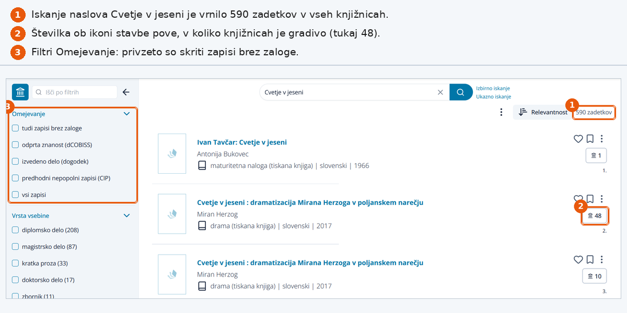
Task: Open the title Ivan Tavčar: Cvetje v jeseni
Action: coord(242,142)
